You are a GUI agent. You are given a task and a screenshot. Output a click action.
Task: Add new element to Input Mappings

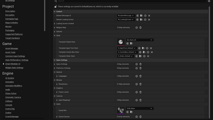(x=137, y=100)
